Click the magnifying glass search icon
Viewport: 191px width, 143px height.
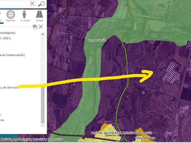pyautogui.click(x=41, y=4)
